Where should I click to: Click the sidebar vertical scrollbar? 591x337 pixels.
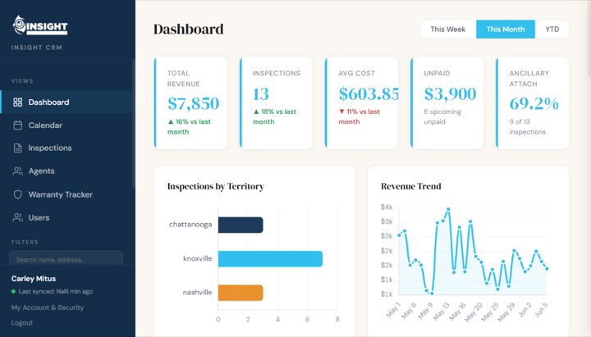(x=134, y=124)
